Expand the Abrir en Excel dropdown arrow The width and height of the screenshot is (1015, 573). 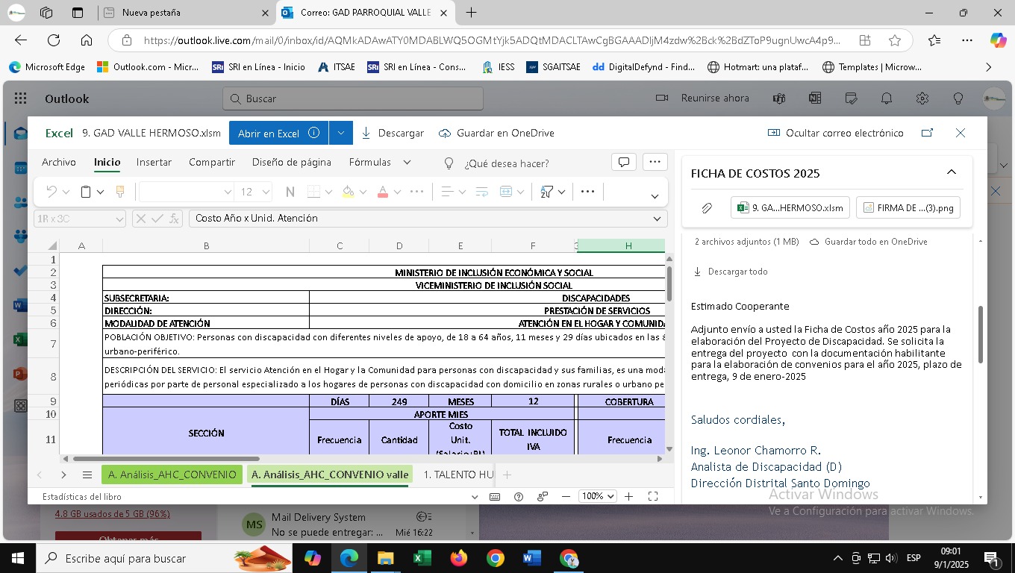tap(340, 133)
